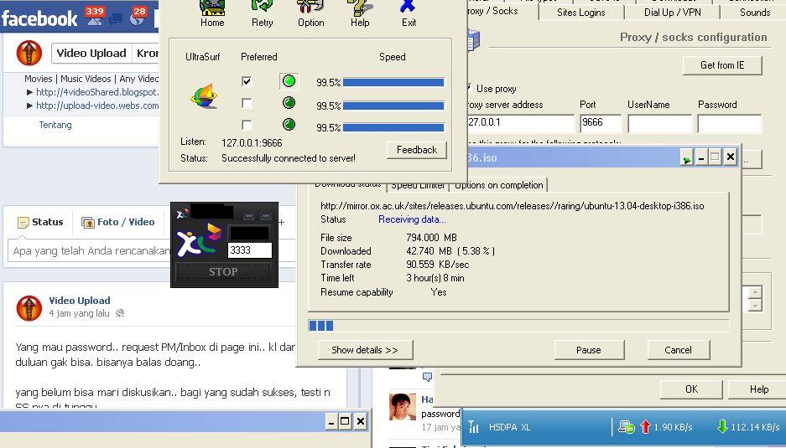Click the page avatar beside Video Upload button
This screenshot has width=786, height=448.
point(29,53)
